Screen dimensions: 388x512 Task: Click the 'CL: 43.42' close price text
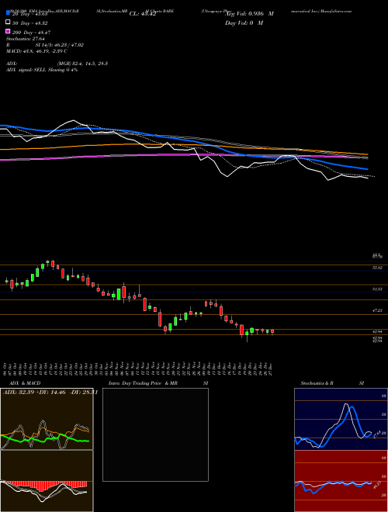point(143,14)
